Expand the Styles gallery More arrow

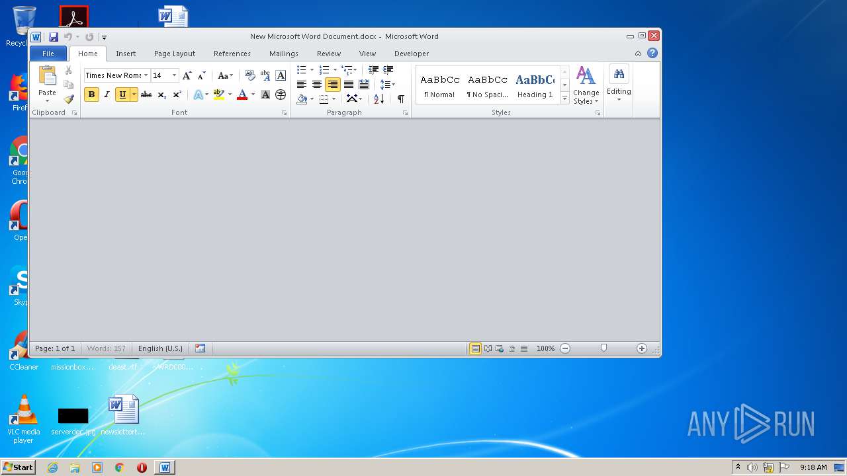564,98
